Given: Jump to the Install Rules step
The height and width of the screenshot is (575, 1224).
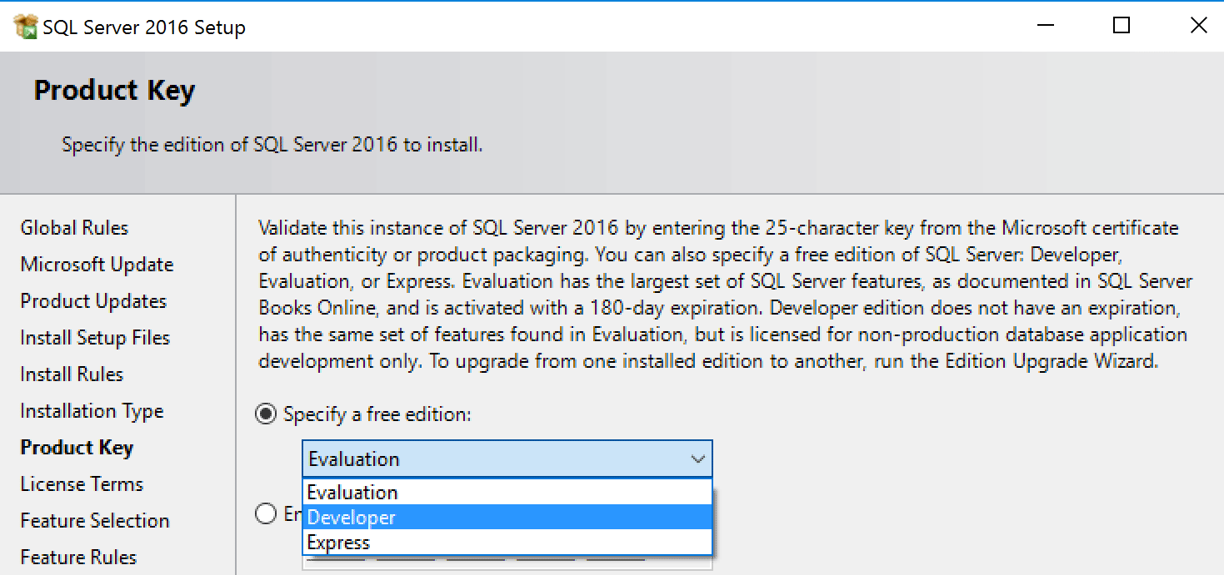Looking at the screenshot, I should tap(72, 374).
